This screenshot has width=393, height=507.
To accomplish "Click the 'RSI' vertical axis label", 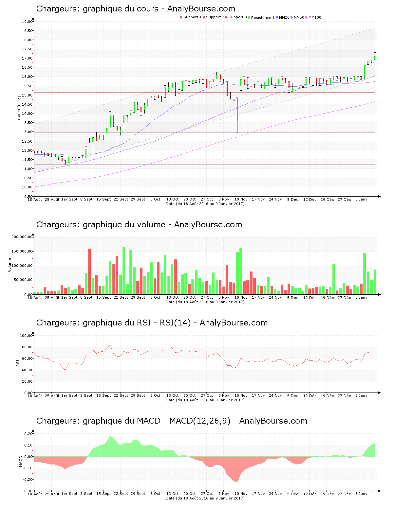I will [x=18, y=363].
